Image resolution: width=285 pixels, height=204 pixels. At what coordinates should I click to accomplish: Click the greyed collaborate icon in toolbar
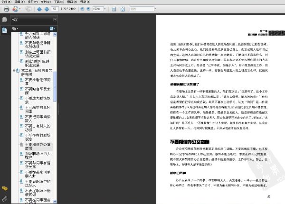[28, 9]
